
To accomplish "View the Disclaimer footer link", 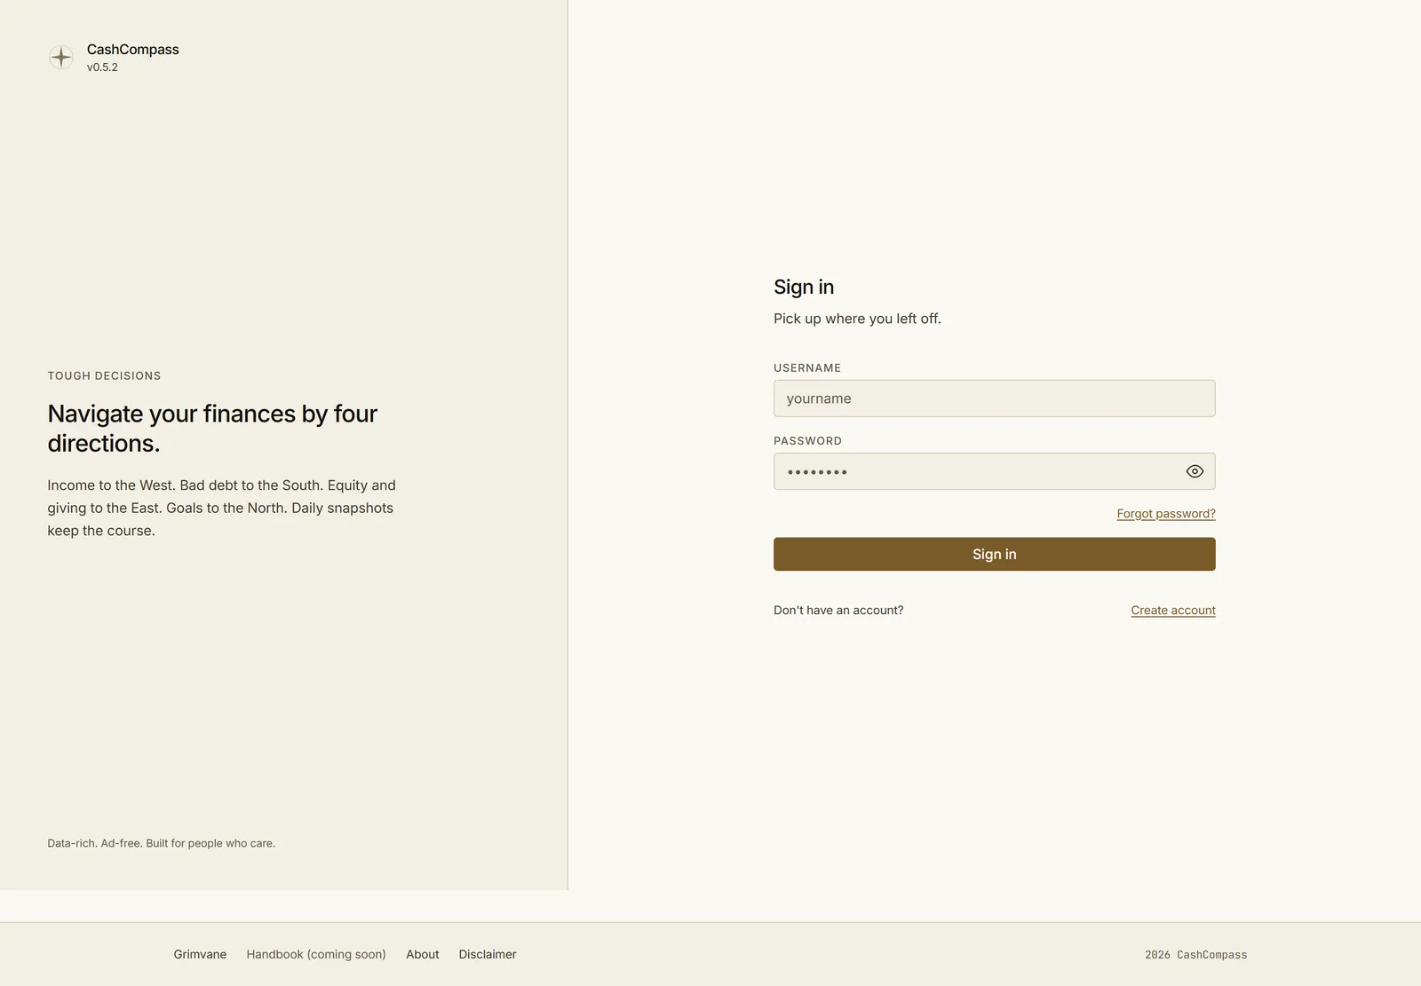I will (488, 954).
